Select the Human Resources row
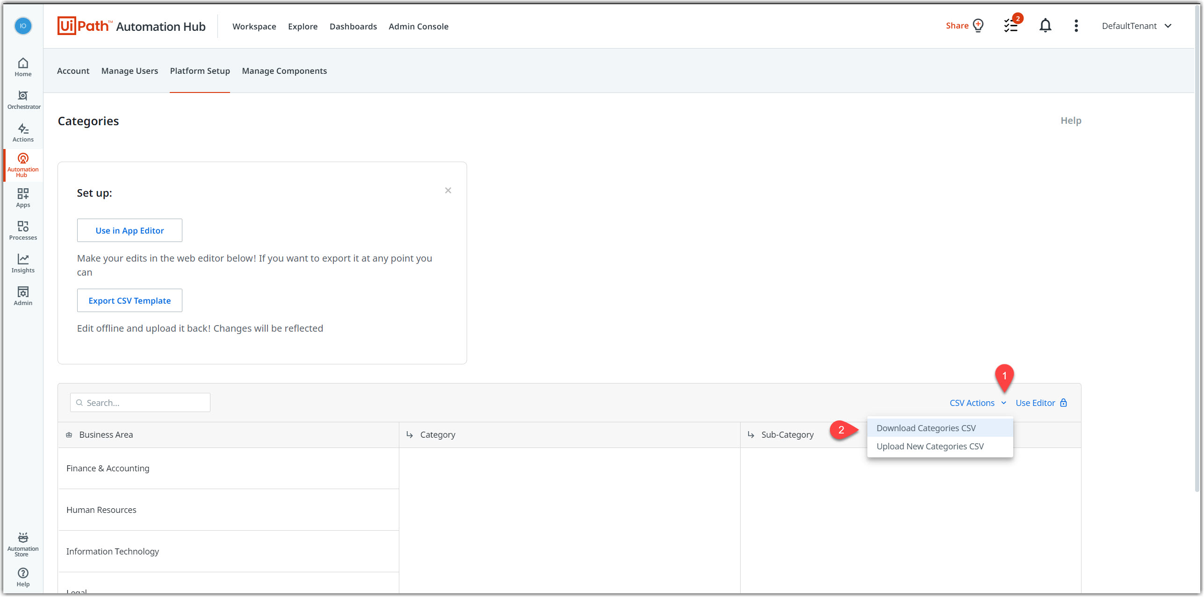1204x597 pixels. click(x=229, y=510)
